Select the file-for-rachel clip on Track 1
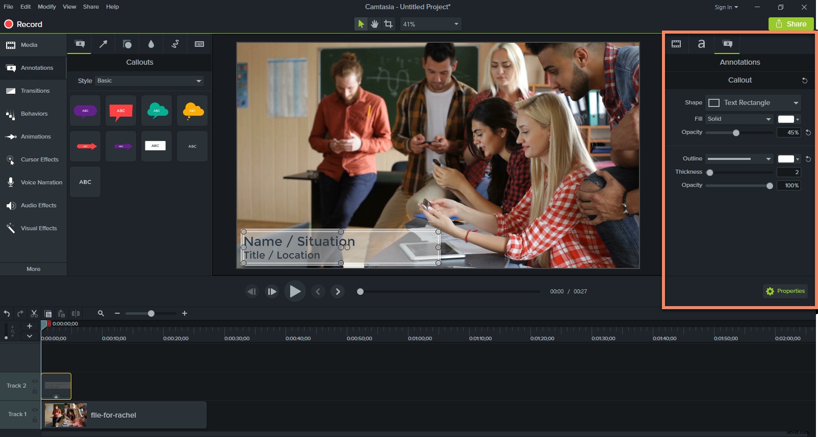 pyautogui.click(x=125, y=415)
